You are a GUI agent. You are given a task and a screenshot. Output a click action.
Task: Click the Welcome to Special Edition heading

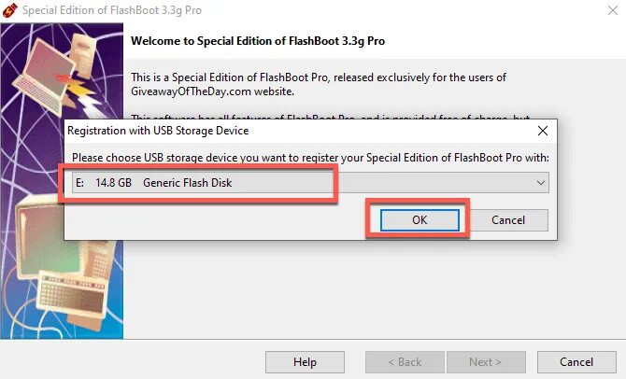point(258,41)
